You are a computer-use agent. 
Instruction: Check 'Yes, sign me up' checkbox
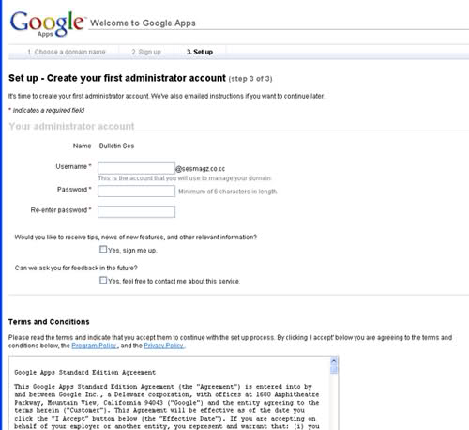(103, 250)
